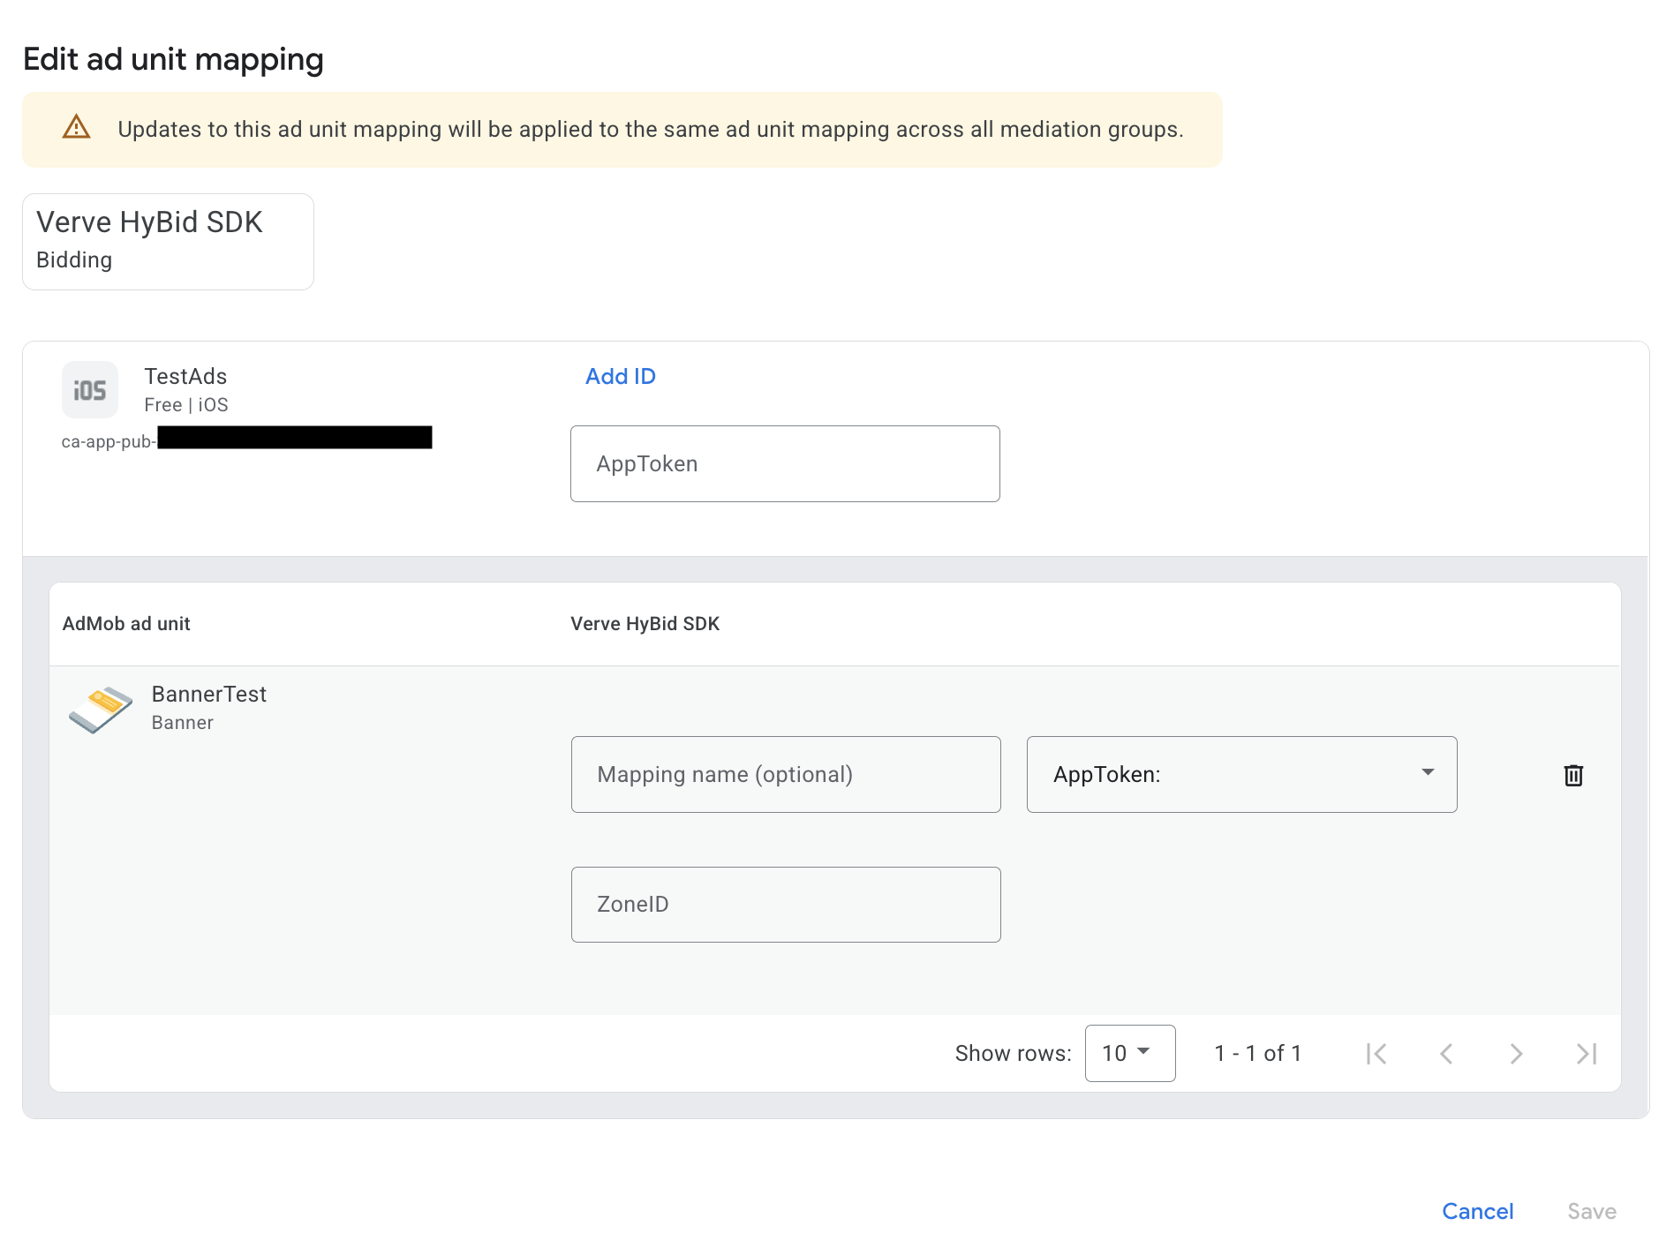
Task: Go to previous page of rows
Action: click(1446, 1053)
